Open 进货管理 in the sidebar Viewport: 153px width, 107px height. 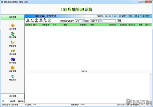click(12, 52)
